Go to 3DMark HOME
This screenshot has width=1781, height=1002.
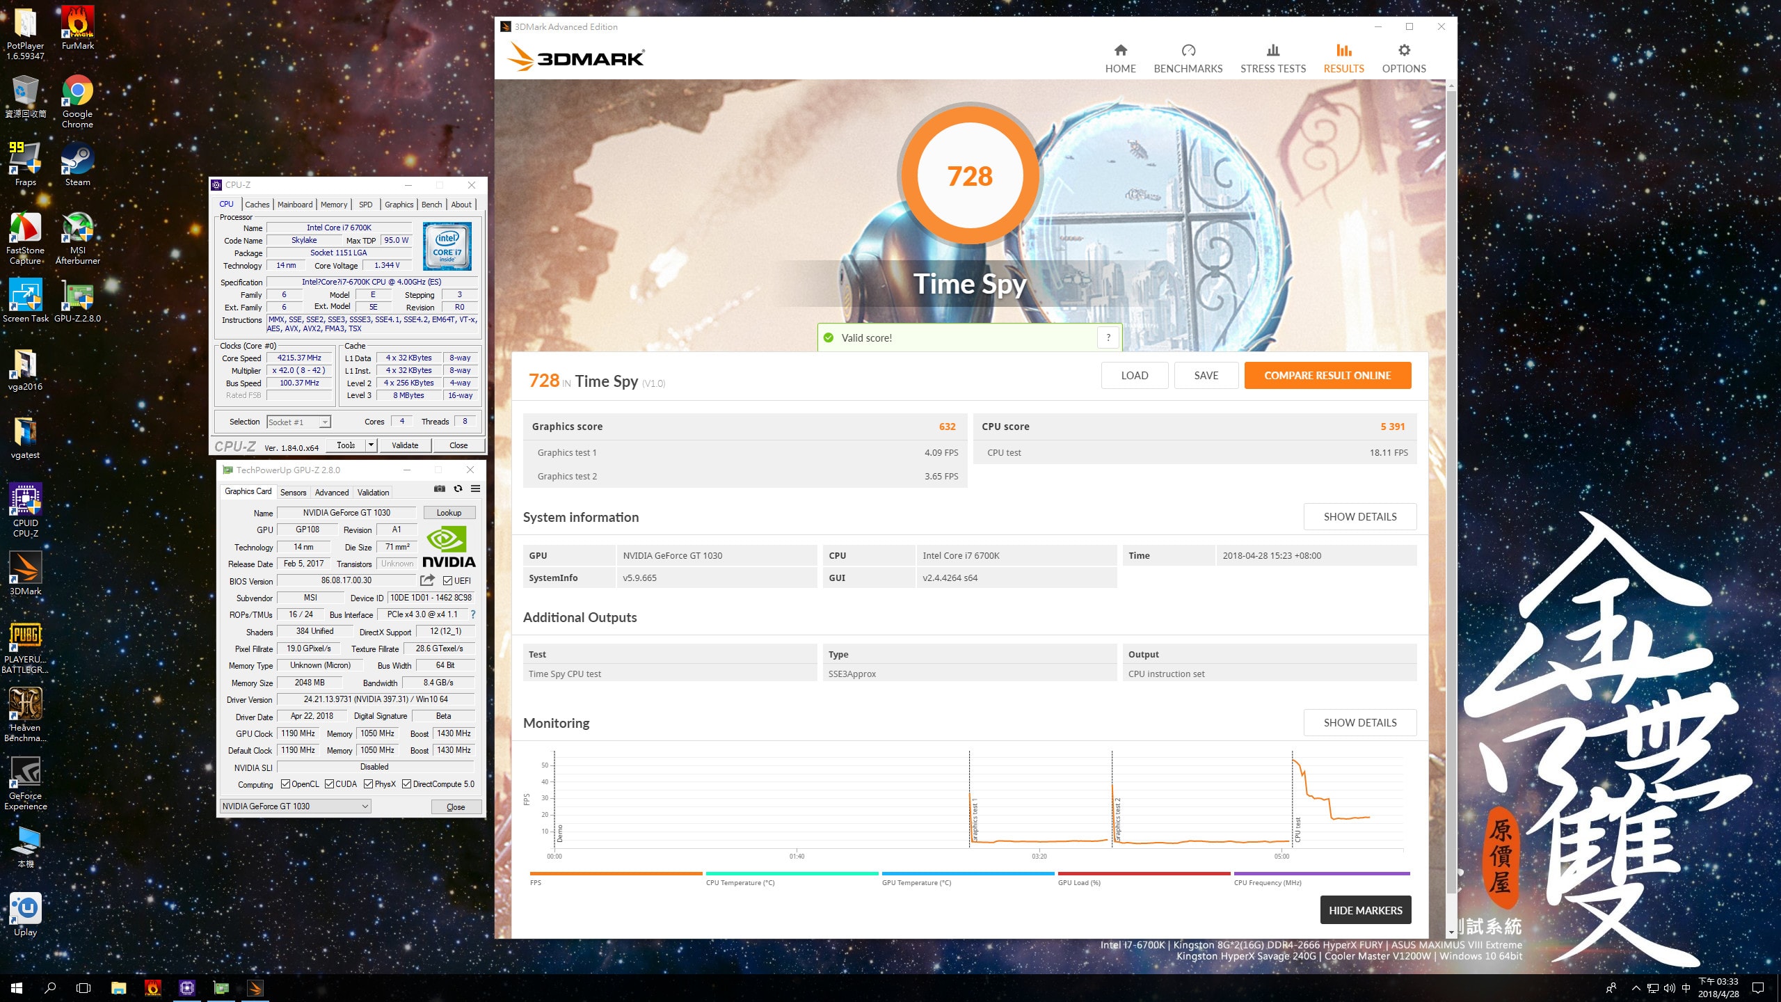coord(1120,59)
